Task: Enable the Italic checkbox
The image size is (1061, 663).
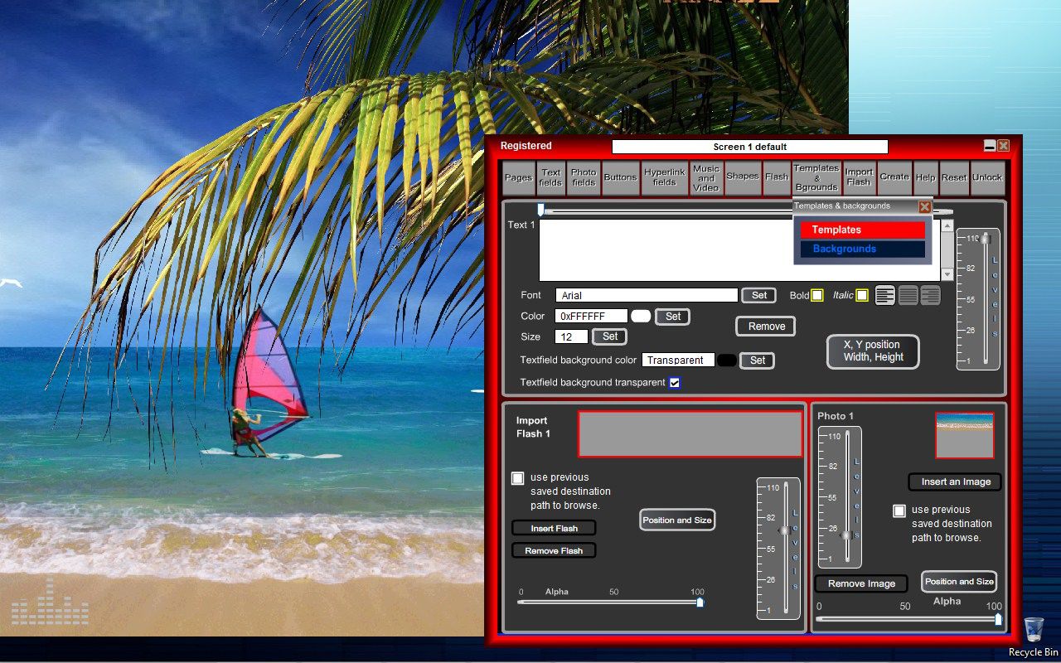Action: point(862,295)
